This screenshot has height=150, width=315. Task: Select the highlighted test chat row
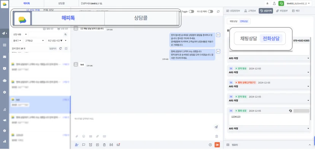[x=40, y=104]
